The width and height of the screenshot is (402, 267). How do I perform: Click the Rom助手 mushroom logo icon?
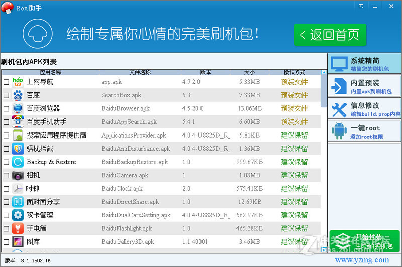8,7
